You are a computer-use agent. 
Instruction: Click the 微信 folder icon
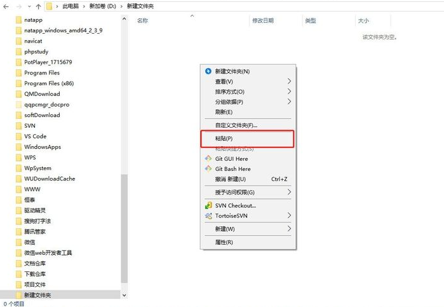[x=18, y=242]
